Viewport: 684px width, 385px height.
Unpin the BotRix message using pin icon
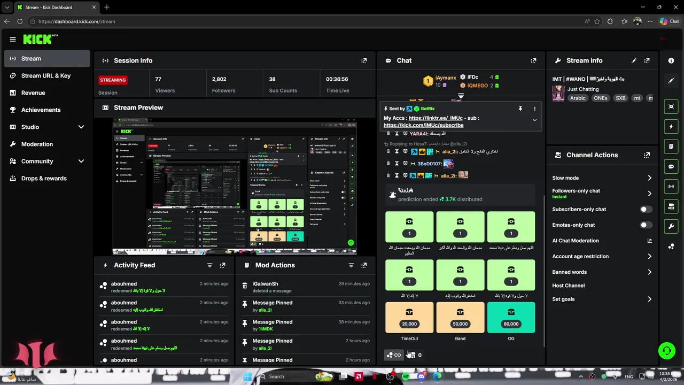[520, 109]
